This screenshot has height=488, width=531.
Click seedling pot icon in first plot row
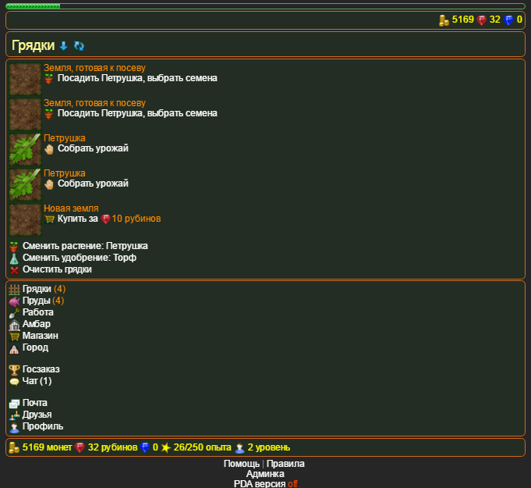pyautogui.click(x=49, y=79)
